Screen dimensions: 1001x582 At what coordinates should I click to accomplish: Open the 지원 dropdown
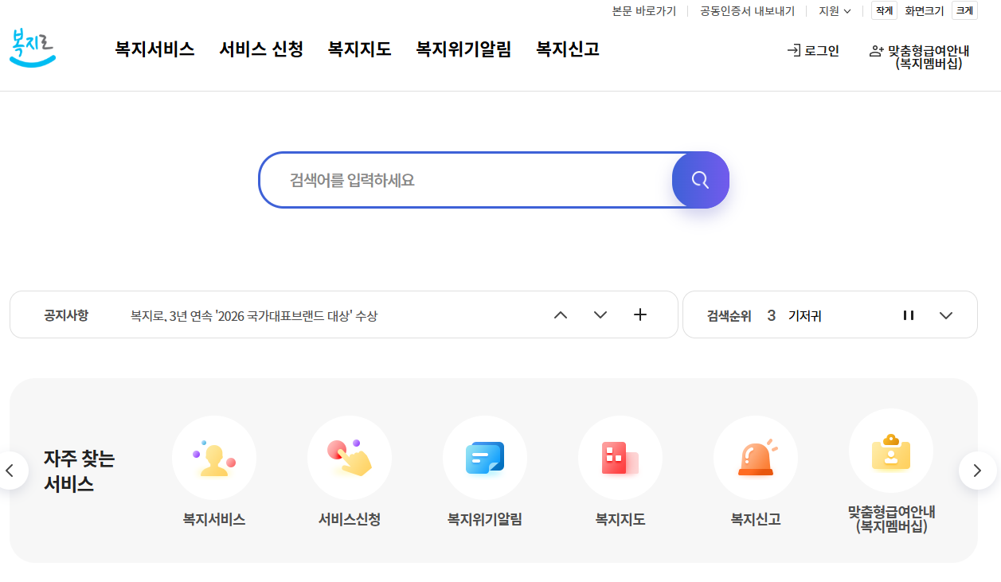(x=835, y=11)
